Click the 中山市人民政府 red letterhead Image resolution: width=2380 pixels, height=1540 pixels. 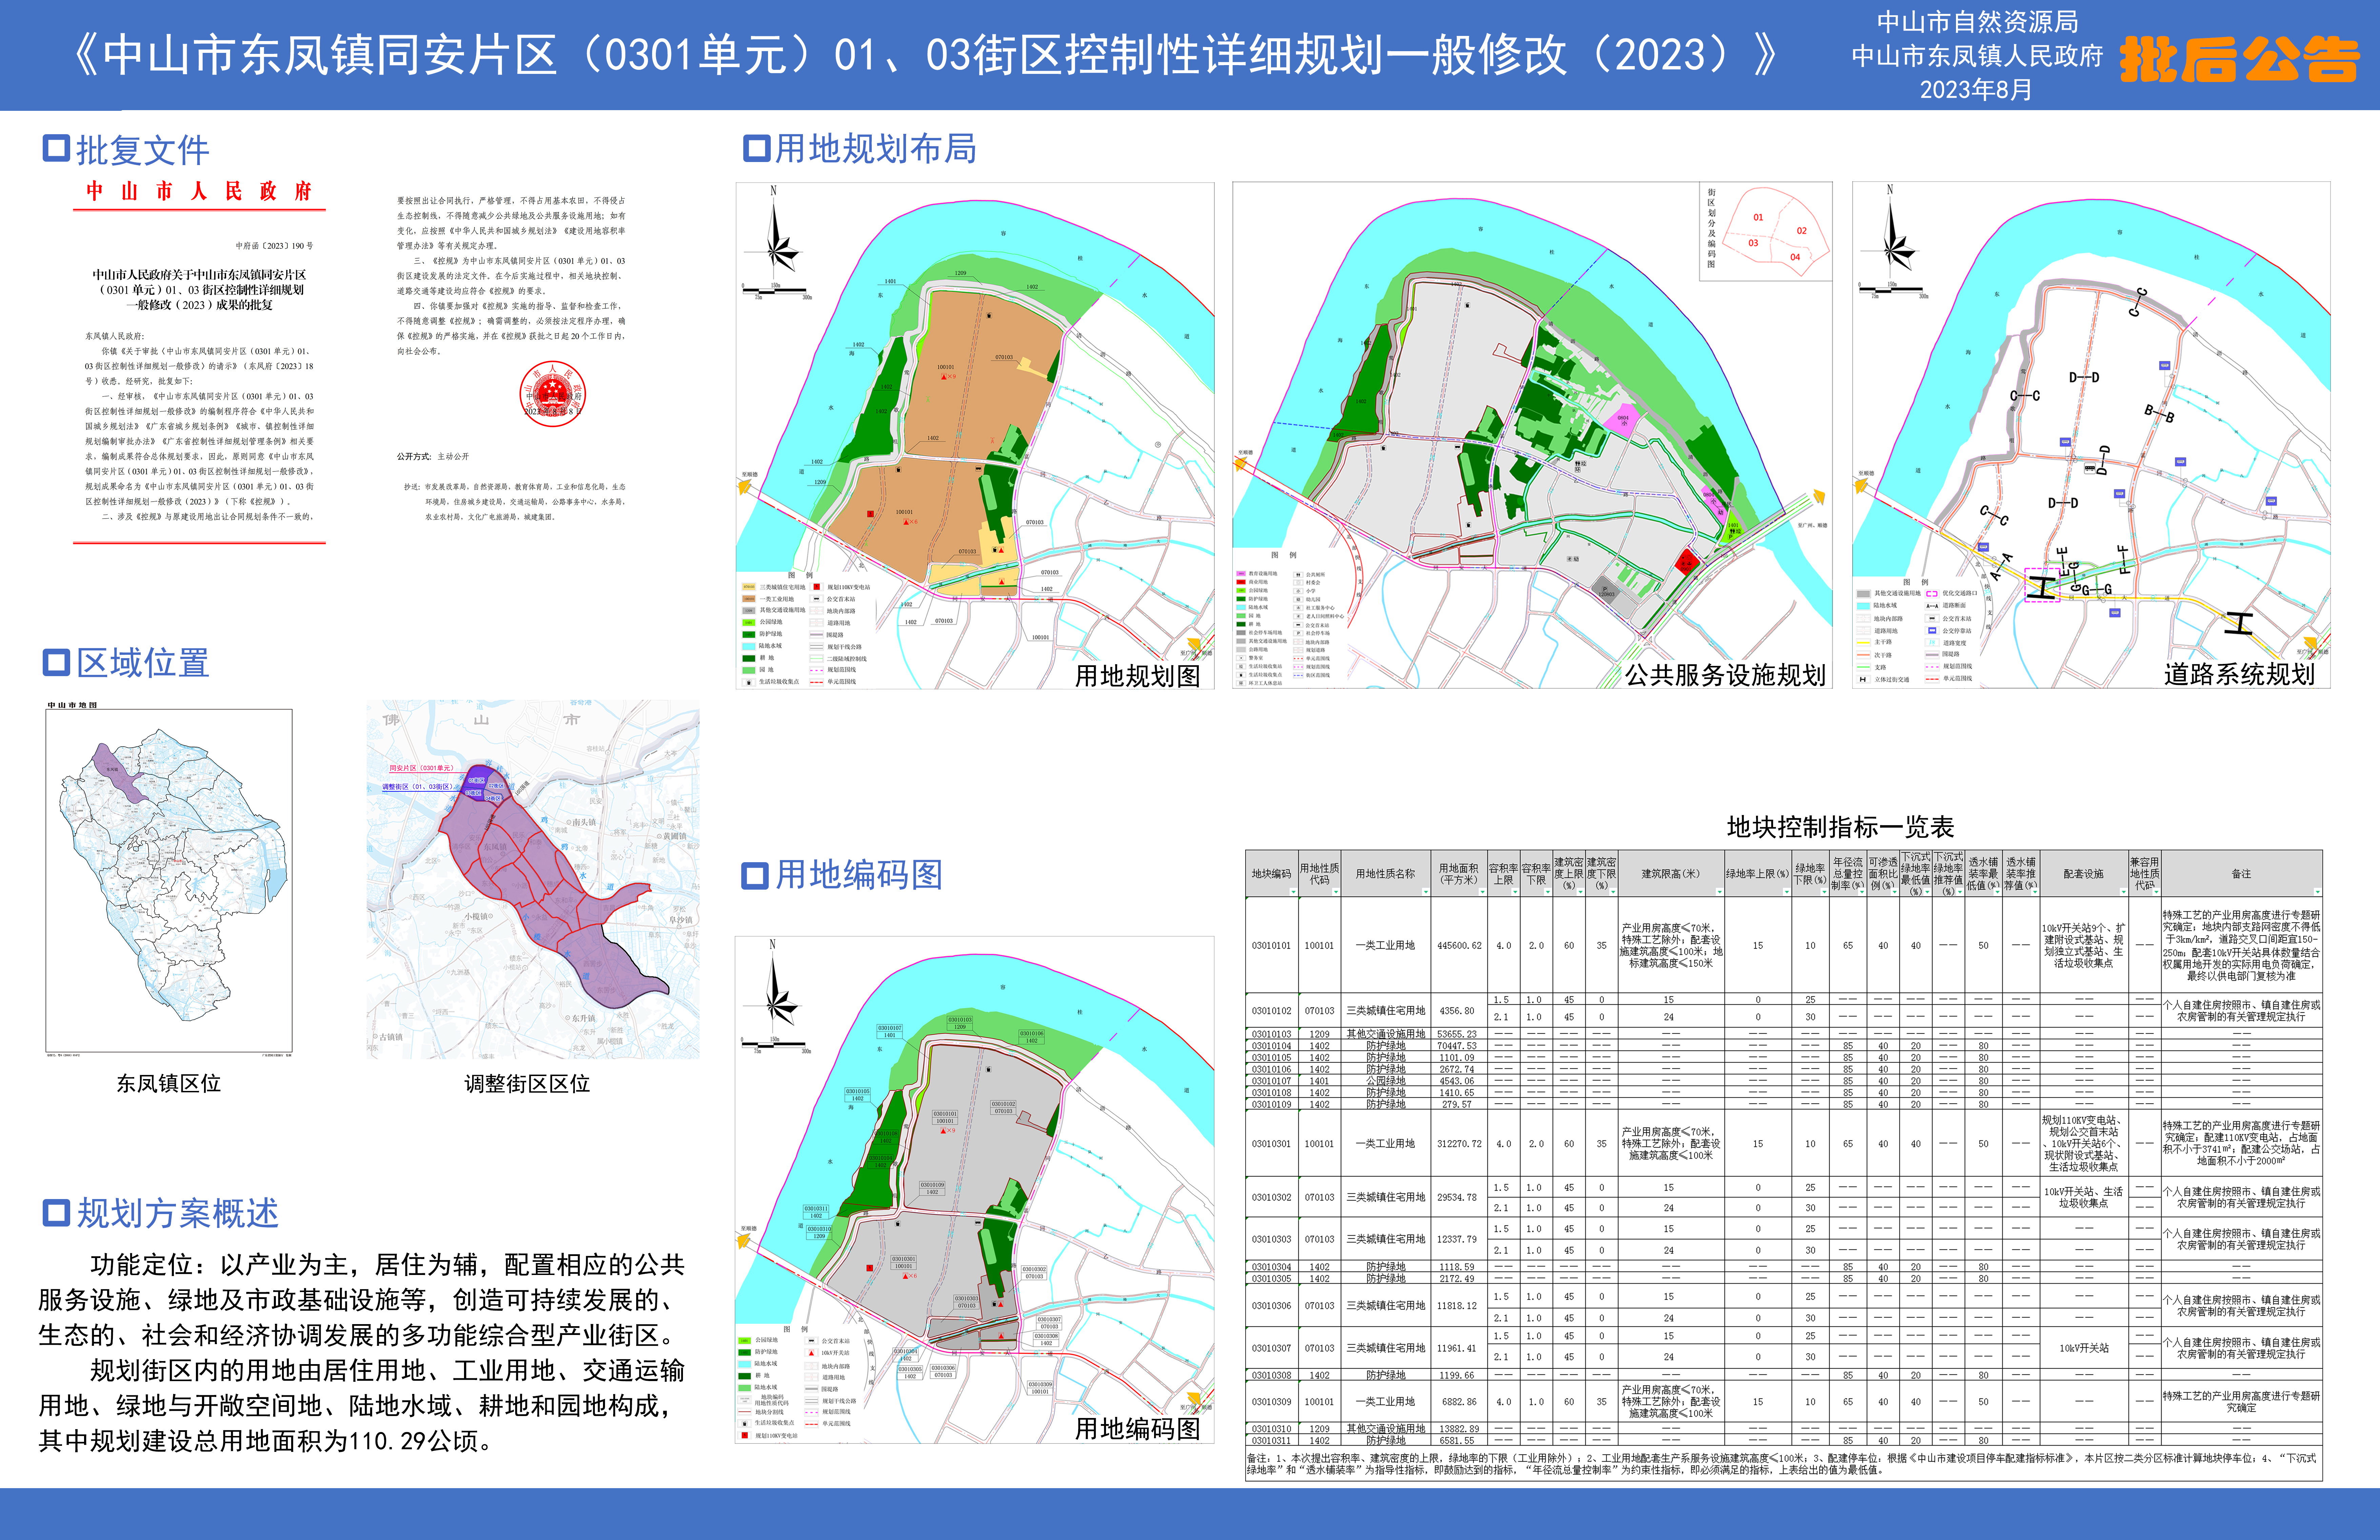[199, 191]
